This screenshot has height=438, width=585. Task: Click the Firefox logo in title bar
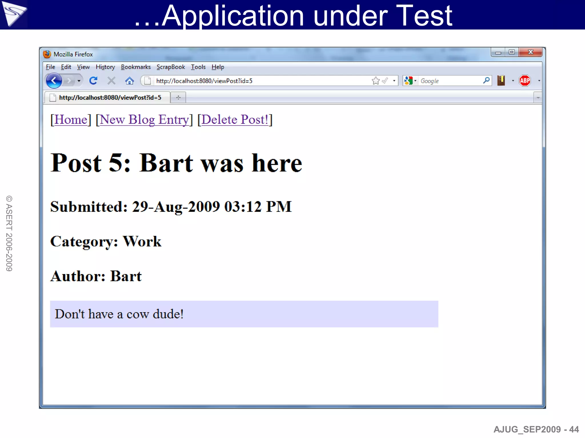click(x=47, y=54)
